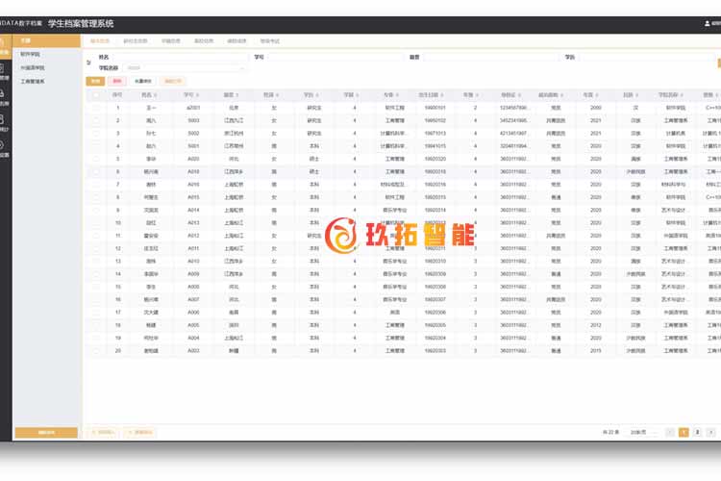Sort table by the 出生日期 column sort icon
Screen dimensions: 721x481
click(442, 95)
